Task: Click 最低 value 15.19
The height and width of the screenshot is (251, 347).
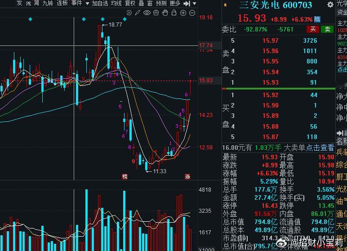Action: tap(326, 173)
